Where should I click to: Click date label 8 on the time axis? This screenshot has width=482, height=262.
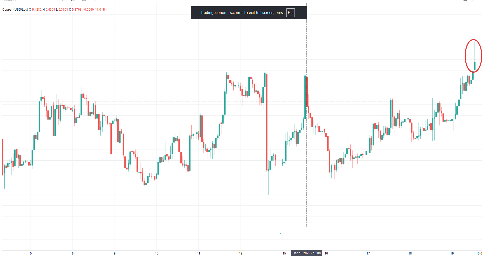(x=73, y=253)
